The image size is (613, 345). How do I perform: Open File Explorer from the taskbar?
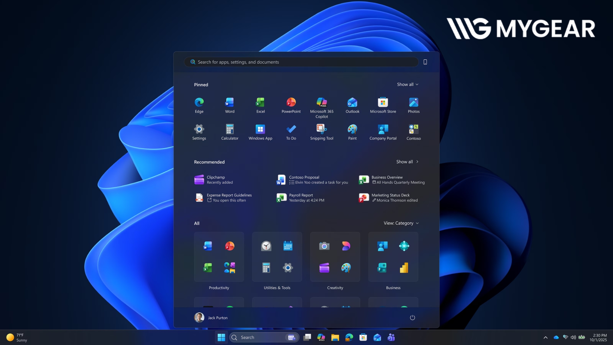(335, 337)
